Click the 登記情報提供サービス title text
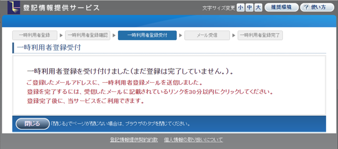This screenshot has width=338, height=149. [61, 8]
